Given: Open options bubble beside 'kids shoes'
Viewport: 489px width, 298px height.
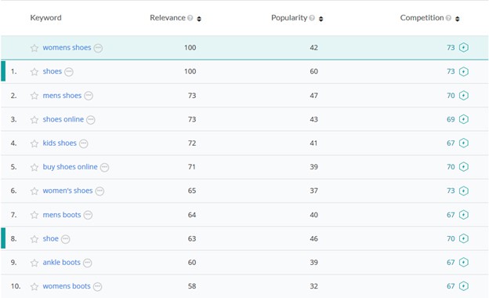Looking at the screenshot, I should (84, 144).
